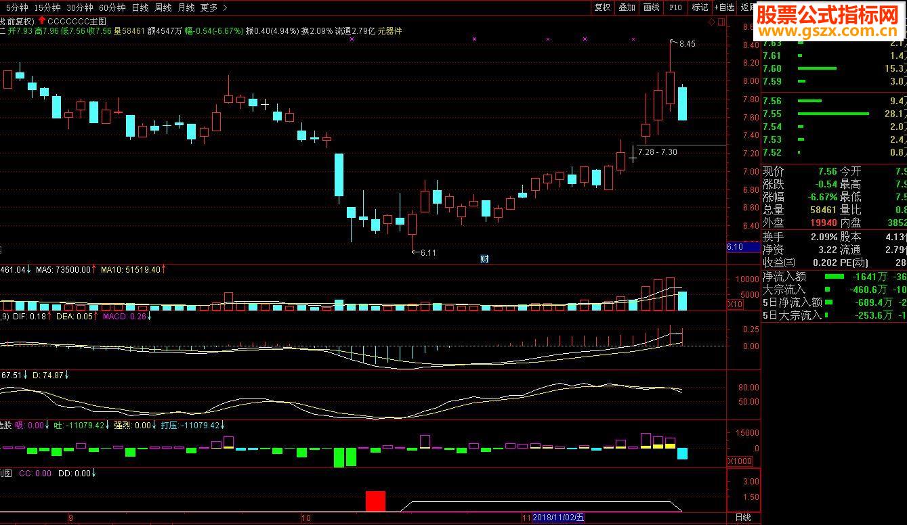Click the 7.56 bid price row

click(x=835, y=101)
